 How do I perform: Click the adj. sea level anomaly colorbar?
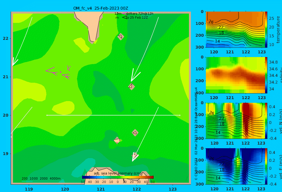[x=118, y=177]
